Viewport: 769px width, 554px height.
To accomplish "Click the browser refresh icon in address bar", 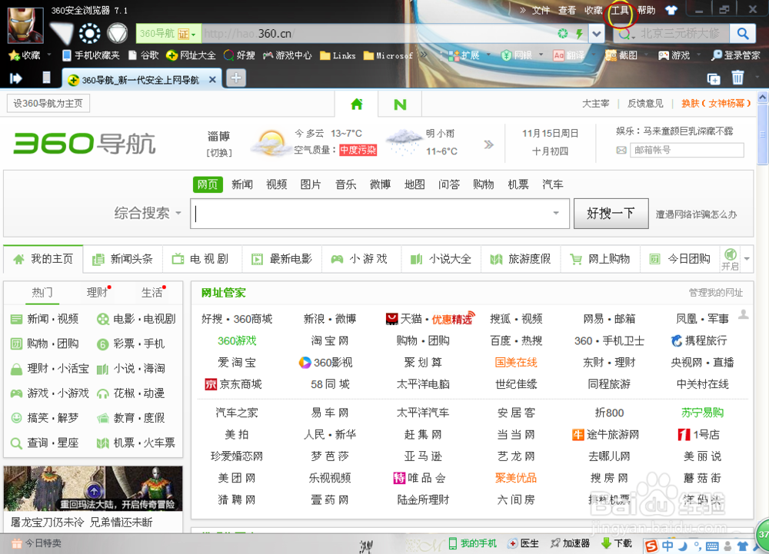I will point(563,33).
